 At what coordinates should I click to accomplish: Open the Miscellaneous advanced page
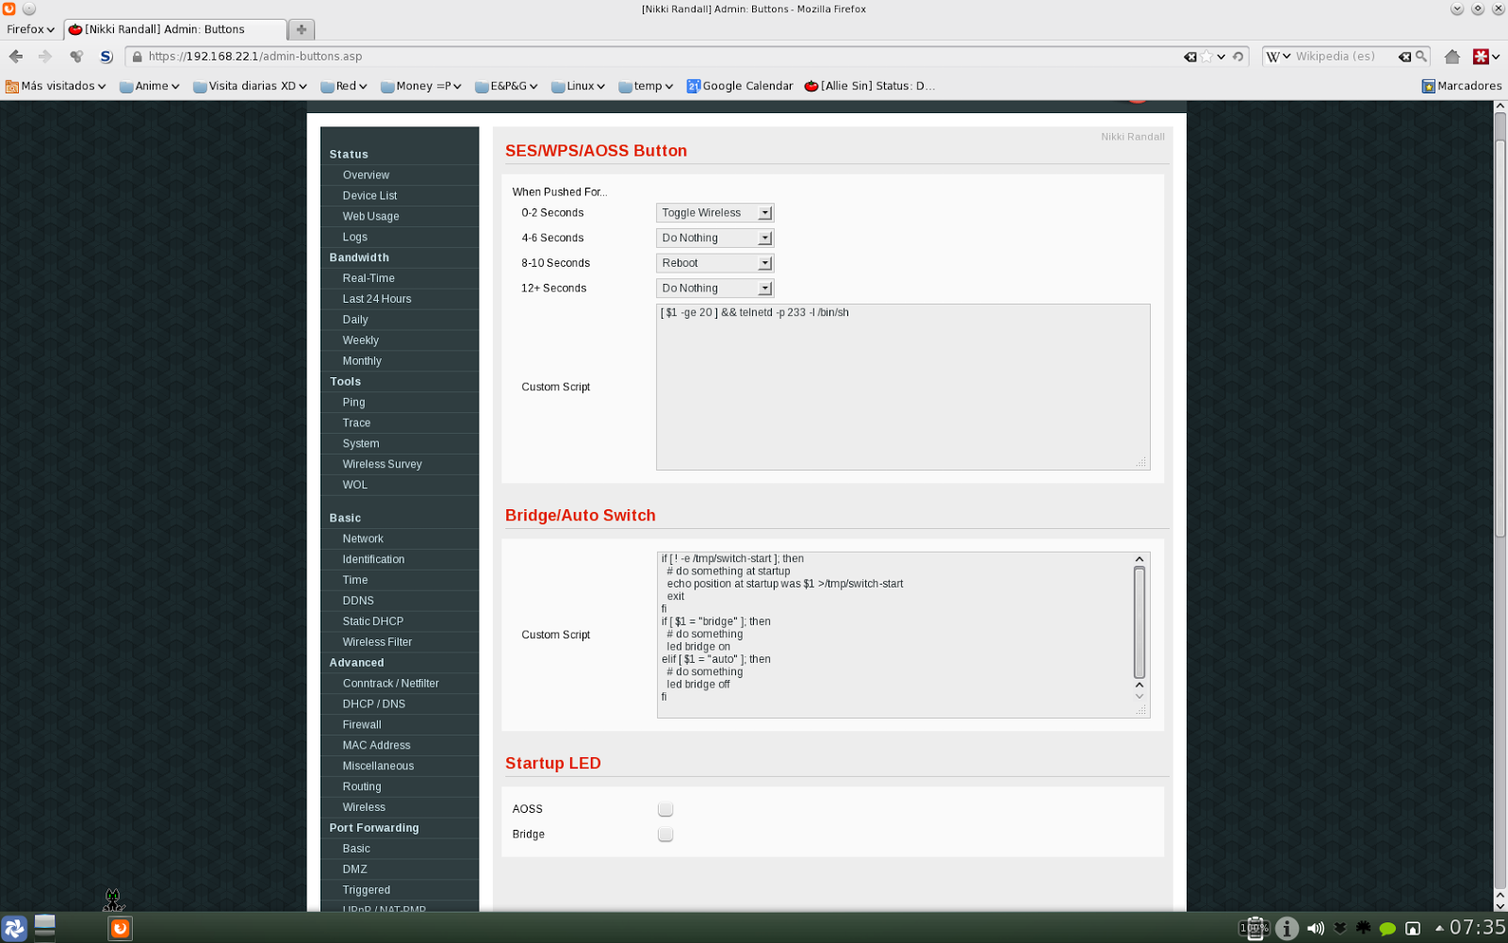[378, 767]
